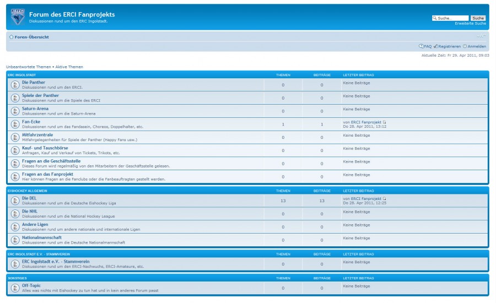Click forum icon beside Fragen an die Geschäftsstelle
This screenshot has width=496, height=303.
15,164
